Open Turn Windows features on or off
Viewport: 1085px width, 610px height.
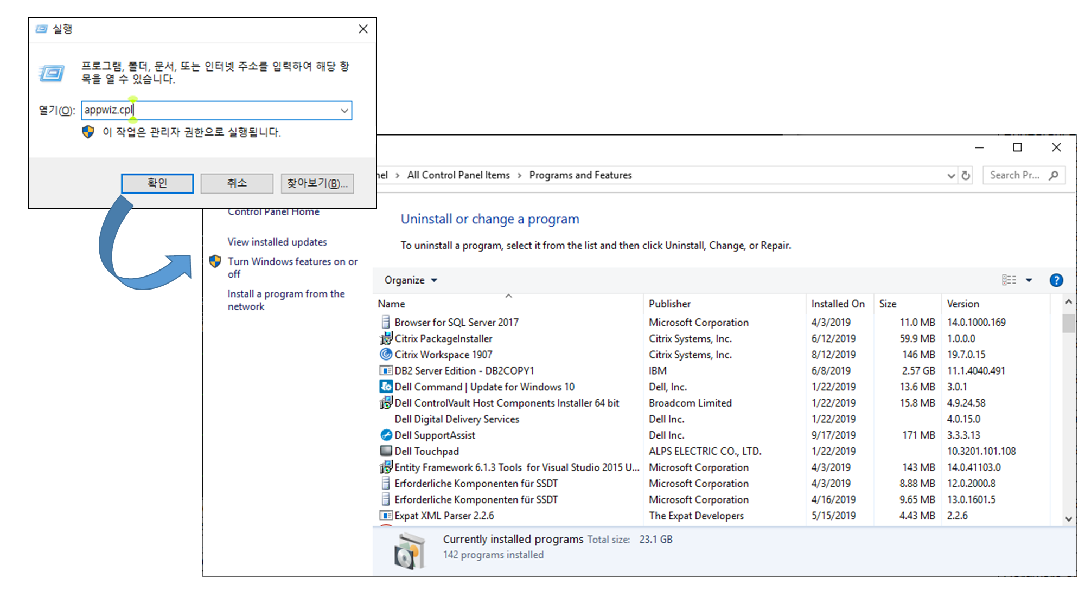(292, 268)
